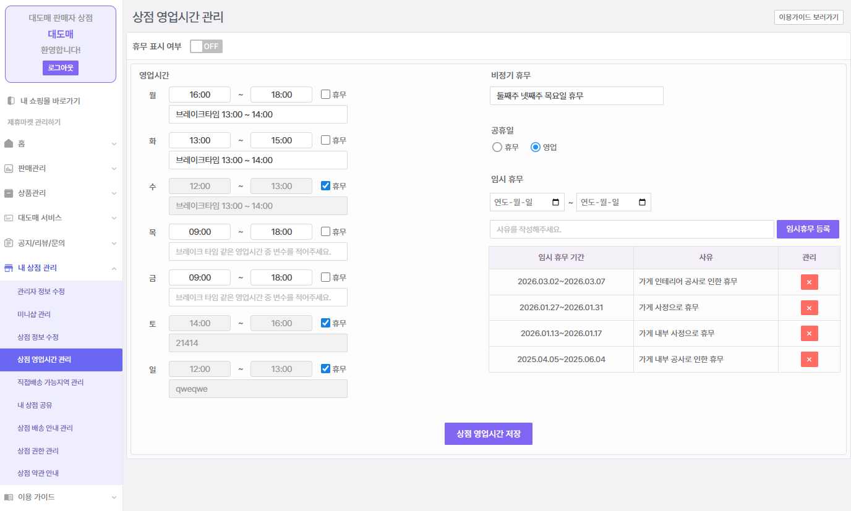Click the 내 상점 관리 store icon
The image size is (851, 511).
[x=9, y=268]
